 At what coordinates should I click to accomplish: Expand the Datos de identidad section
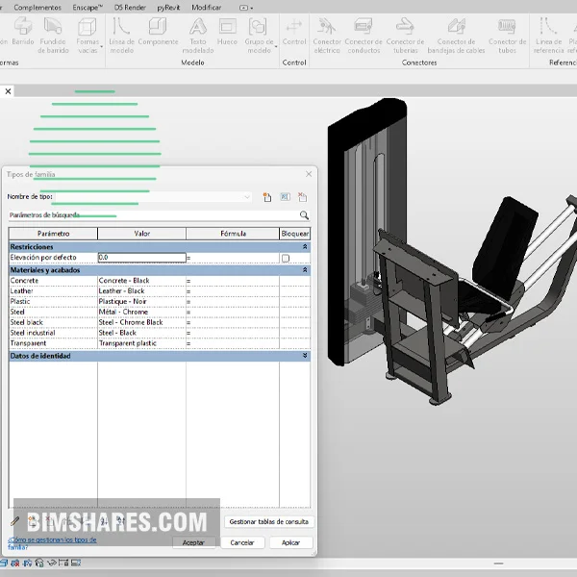[x=305, y=356]
